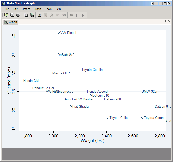Click the Undo arrow icon

58,15
